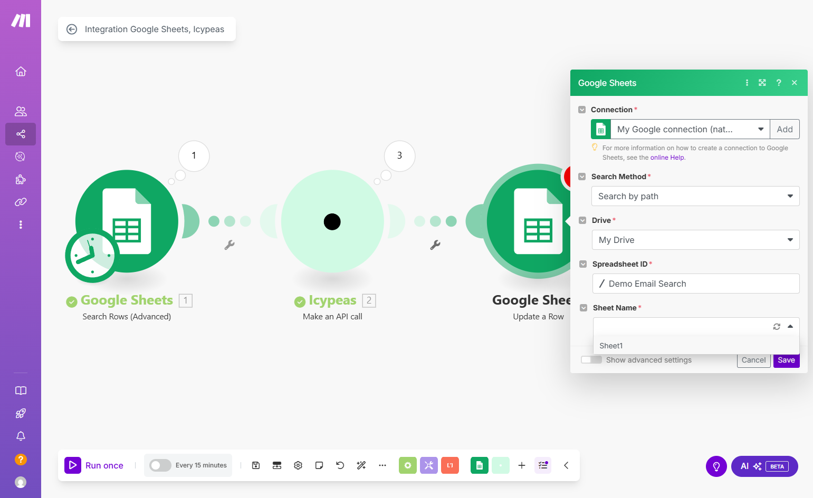Open Templates globe icon in sidebar
Screen dimensions: 813x498
21,157
